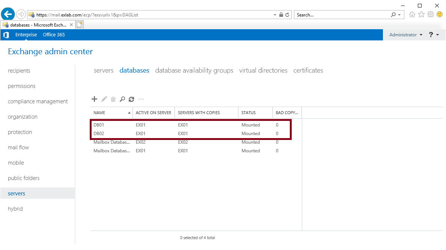Expand the address bar history dropdown arrow
446x250 pixels.
(275, 15)
